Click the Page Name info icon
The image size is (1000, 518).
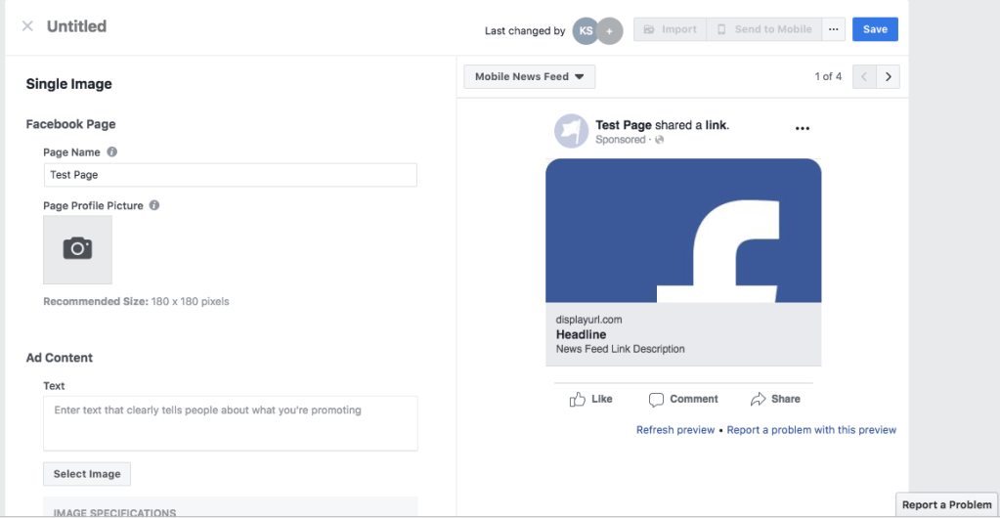tap(112, 151)
